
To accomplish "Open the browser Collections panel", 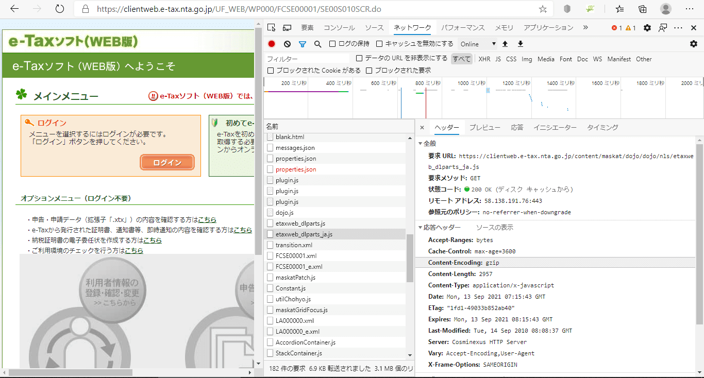I will (x=643, y=9).
